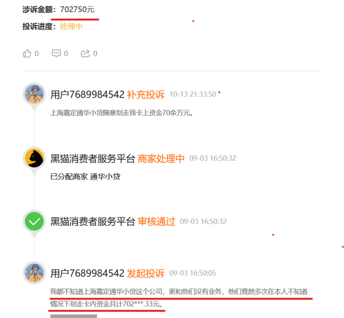Click the 审核通过 status label
Viewport: 344px width, 318px height.
click(x=157, y=221)
